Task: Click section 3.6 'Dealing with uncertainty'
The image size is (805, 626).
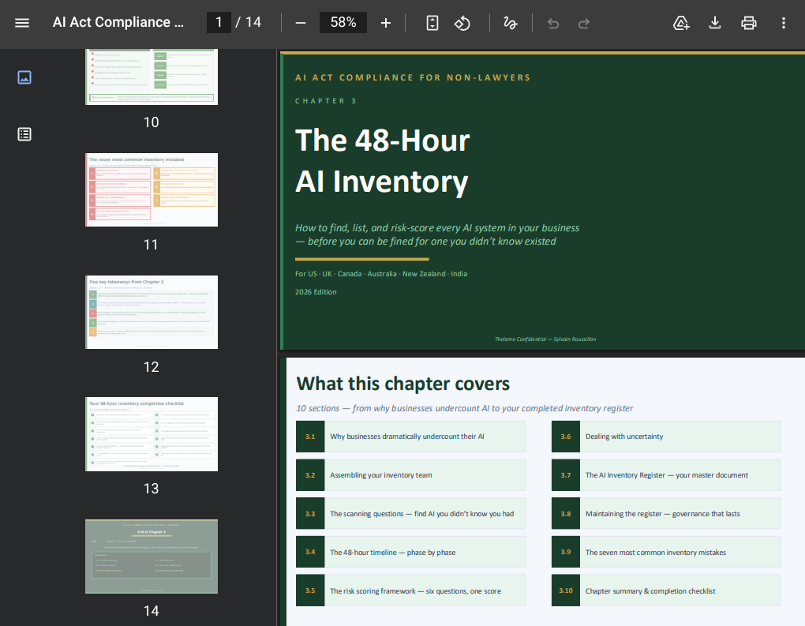Action: 666,437
